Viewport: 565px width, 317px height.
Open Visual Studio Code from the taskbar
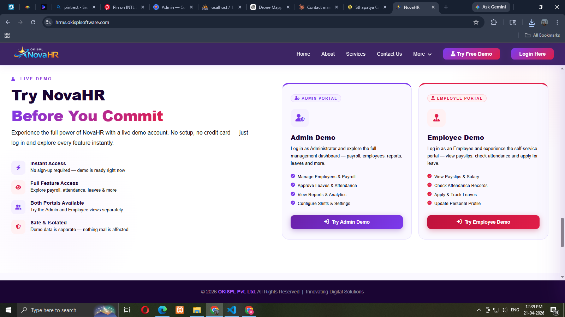(x=232, y=310)
